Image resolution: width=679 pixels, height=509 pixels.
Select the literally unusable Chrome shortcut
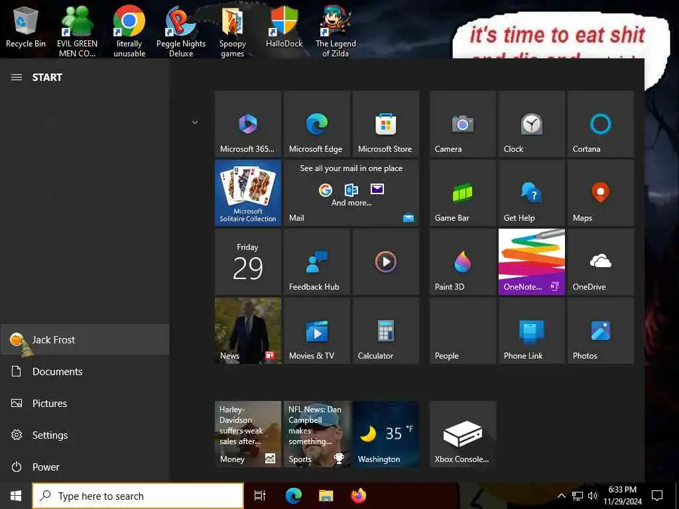(x=129, y=31)
